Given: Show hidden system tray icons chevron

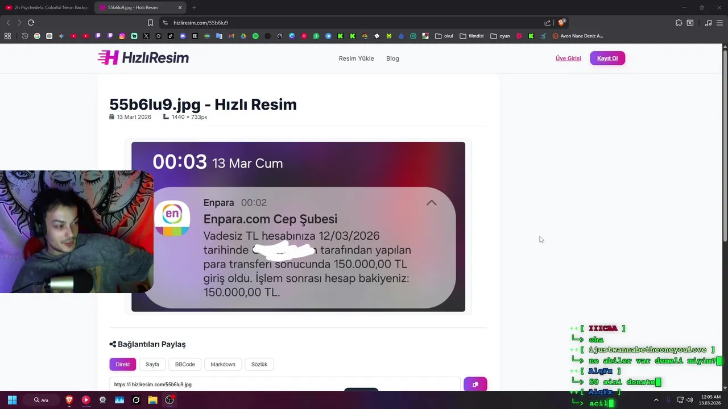Looking at the screenshot, I should pyautogui.click(x=656, y=400).
